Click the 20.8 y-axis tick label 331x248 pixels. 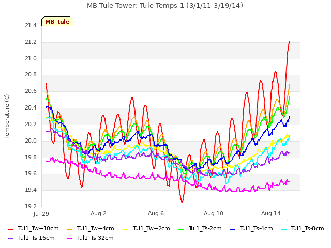[x=31, y=75]
